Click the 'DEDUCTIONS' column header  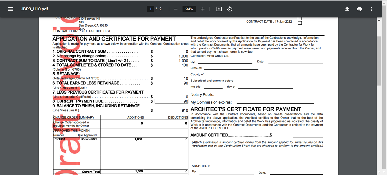(178, 117)
